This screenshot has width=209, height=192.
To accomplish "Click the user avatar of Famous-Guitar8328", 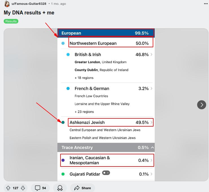I will click(x=7, y=4).
